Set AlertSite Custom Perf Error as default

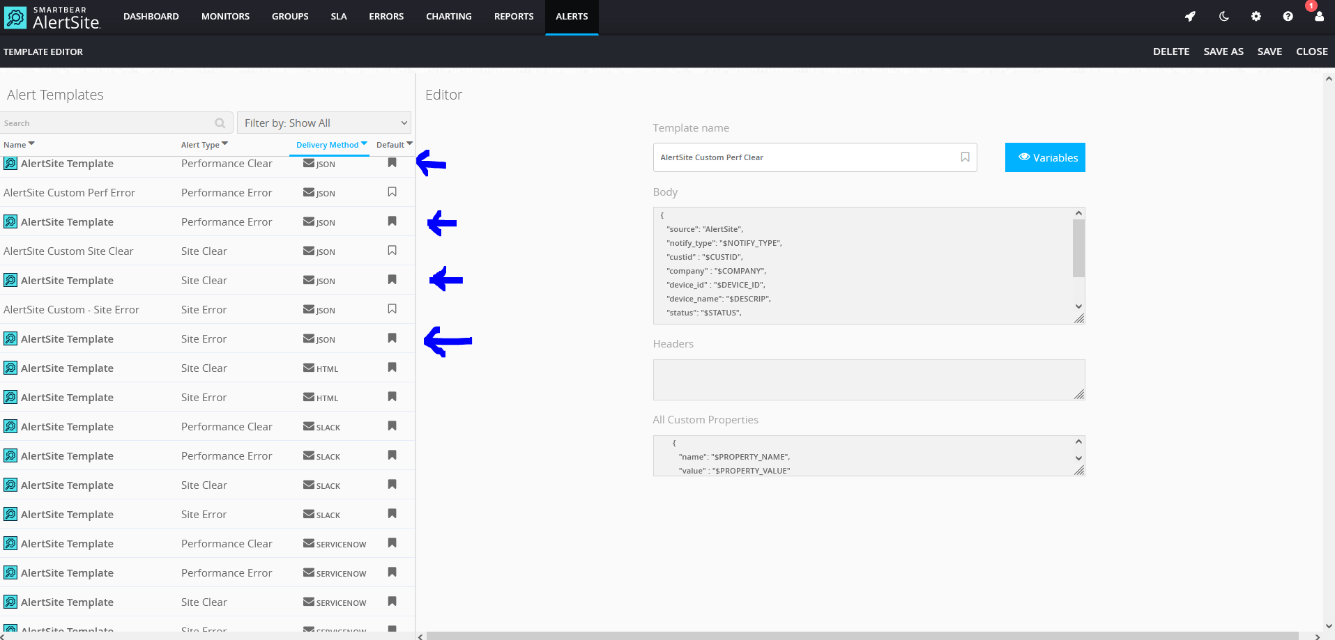pyautogui.click(x=392, y=192)
